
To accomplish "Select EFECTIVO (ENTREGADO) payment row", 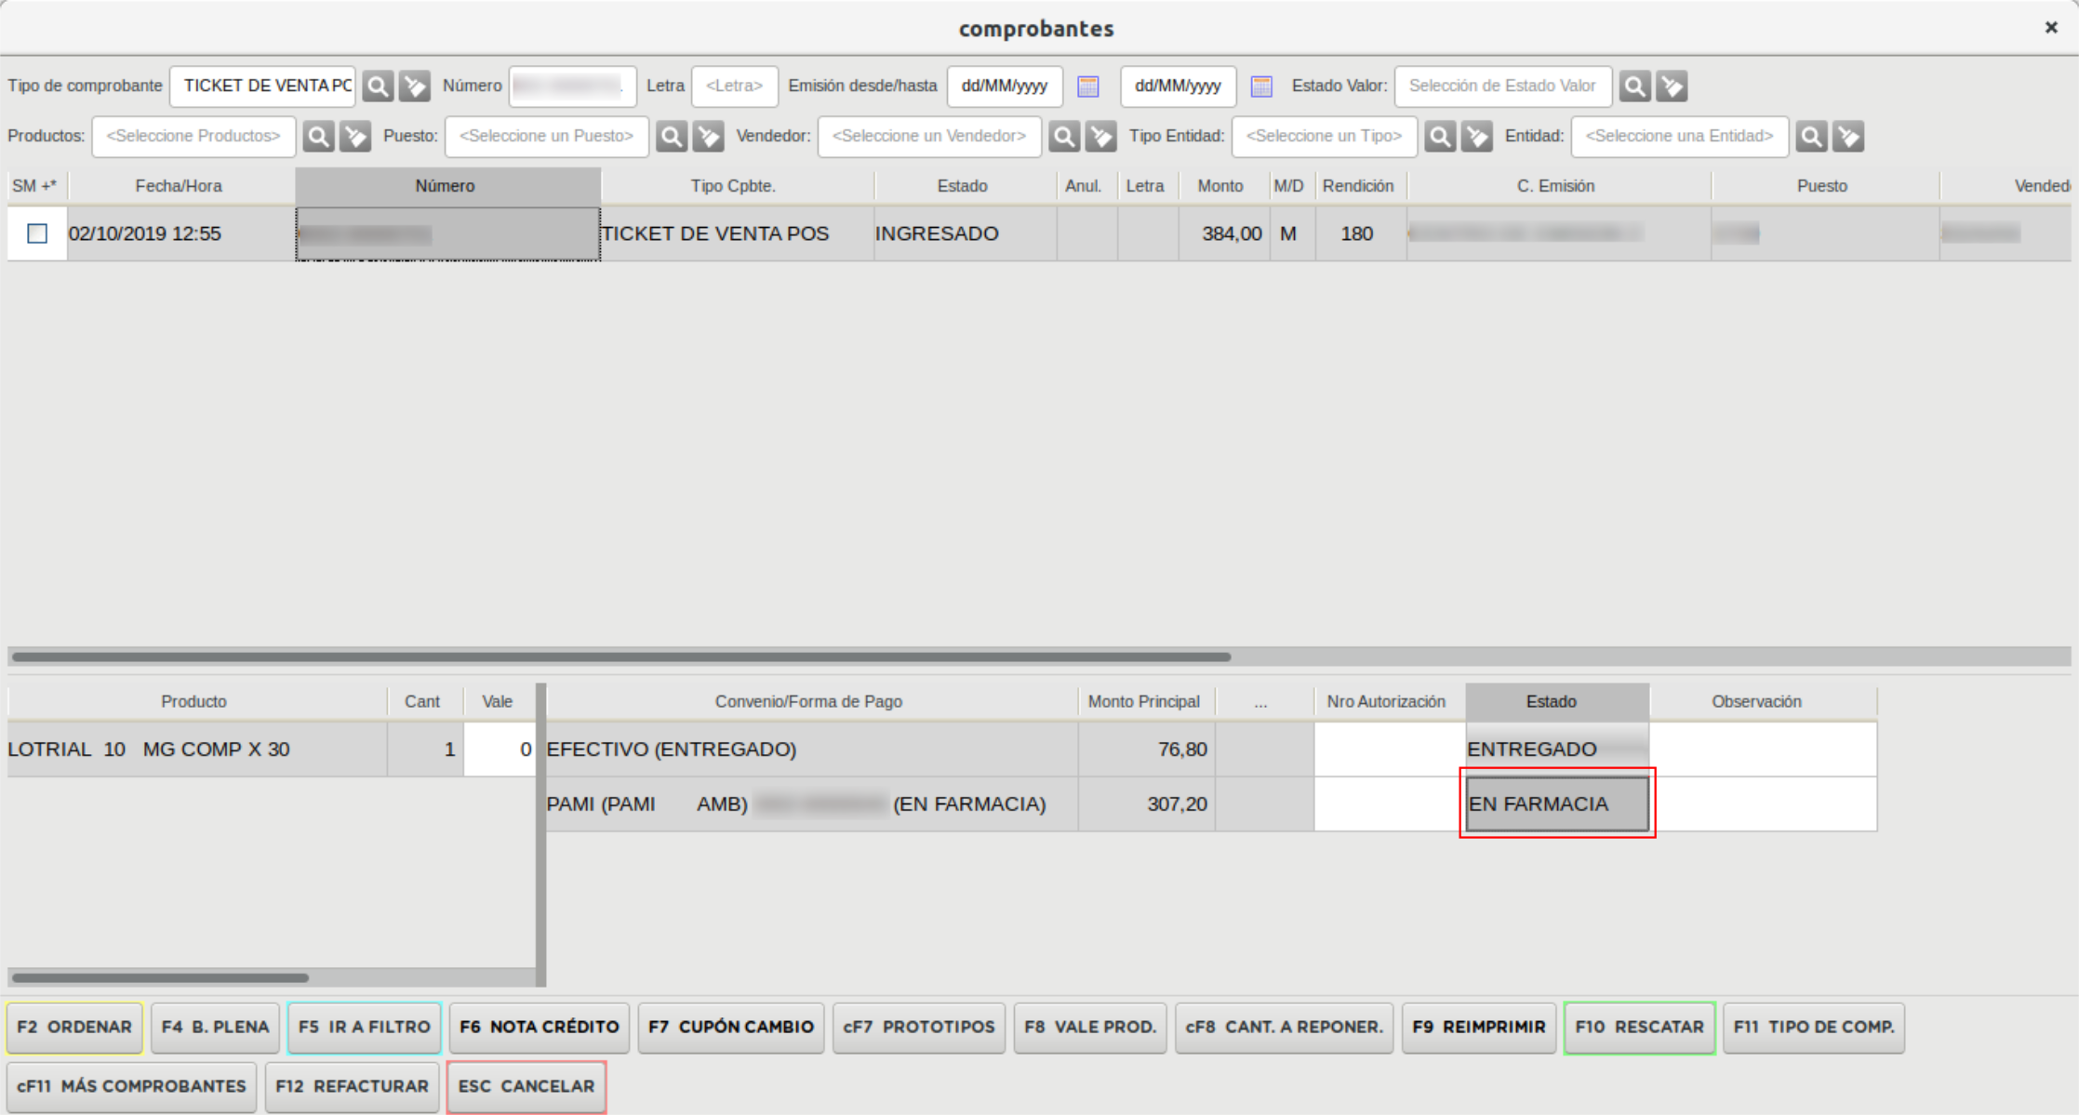I will [x=811, y=750].
